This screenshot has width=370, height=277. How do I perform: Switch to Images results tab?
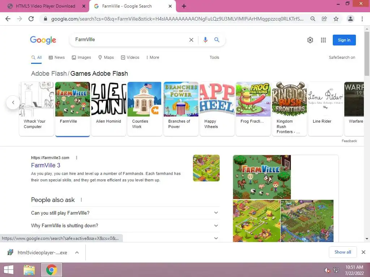[81, 57]
